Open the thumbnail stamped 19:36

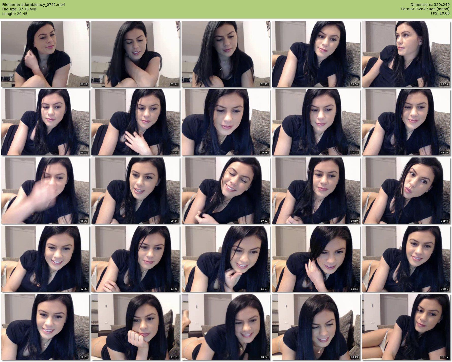click(406, 327)
